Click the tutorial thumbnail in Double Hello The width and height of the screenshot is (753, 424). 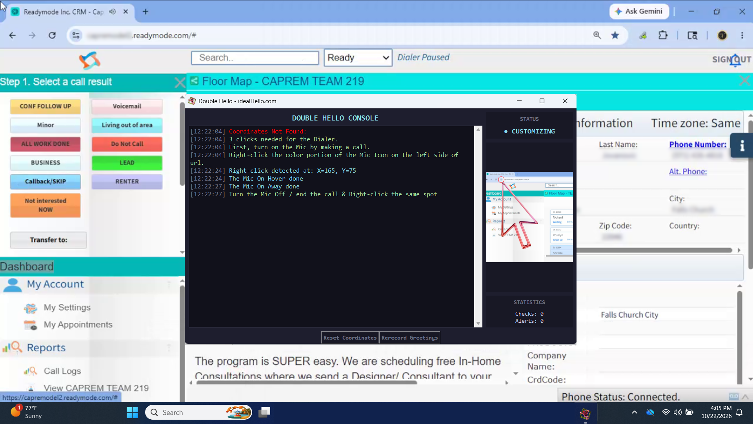click(x=529, y=217)
